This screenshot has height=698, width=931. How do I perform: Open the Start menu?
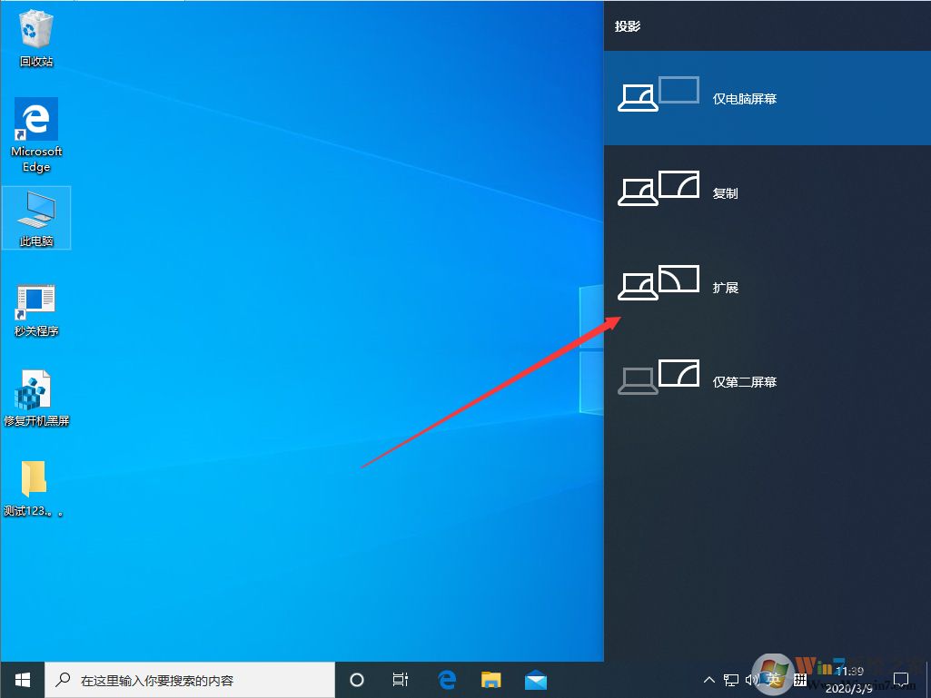point(21,679)
